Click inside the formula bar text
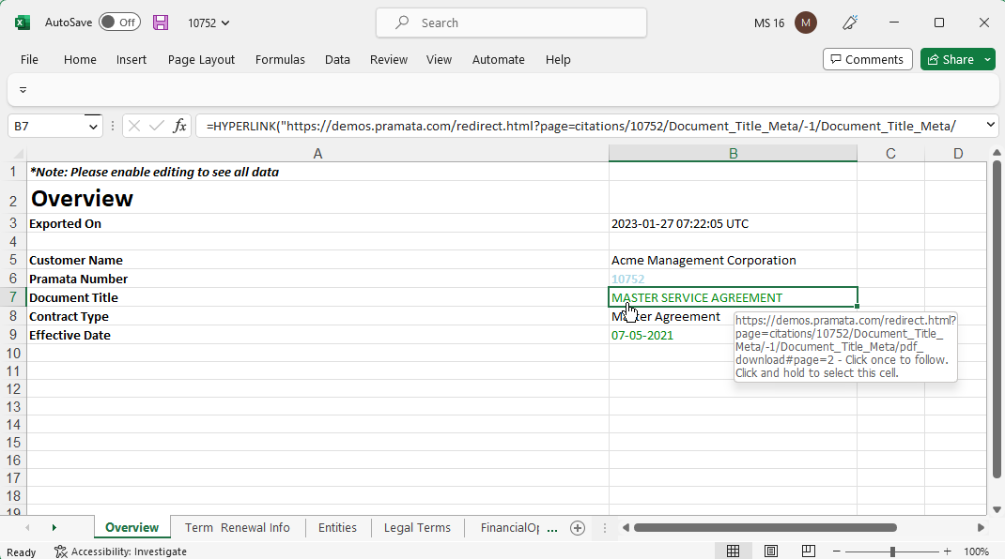The height and width of the screenshot is (559, 1005). (580, 126)
